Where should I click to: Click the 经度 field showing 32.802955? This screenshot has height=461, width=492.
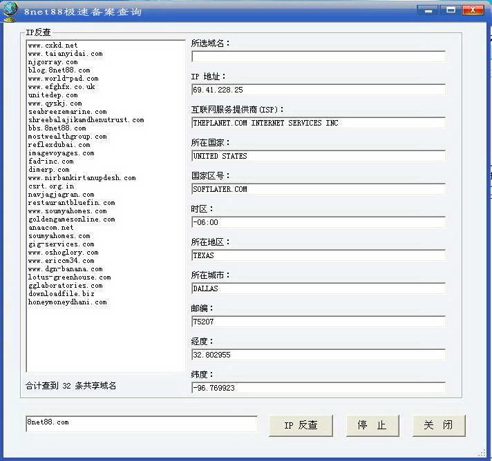[318, 355]
